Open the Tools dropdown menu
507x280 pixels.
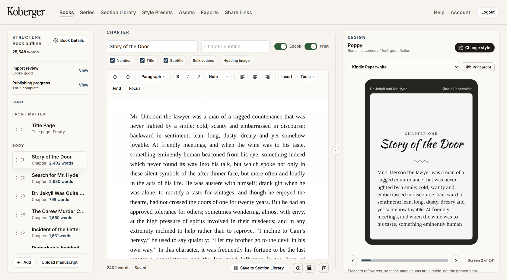tap(308, 77)
